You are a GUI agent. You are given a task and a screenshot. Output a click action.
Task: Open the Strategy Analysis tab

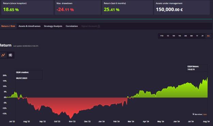[x=53, y=26]
